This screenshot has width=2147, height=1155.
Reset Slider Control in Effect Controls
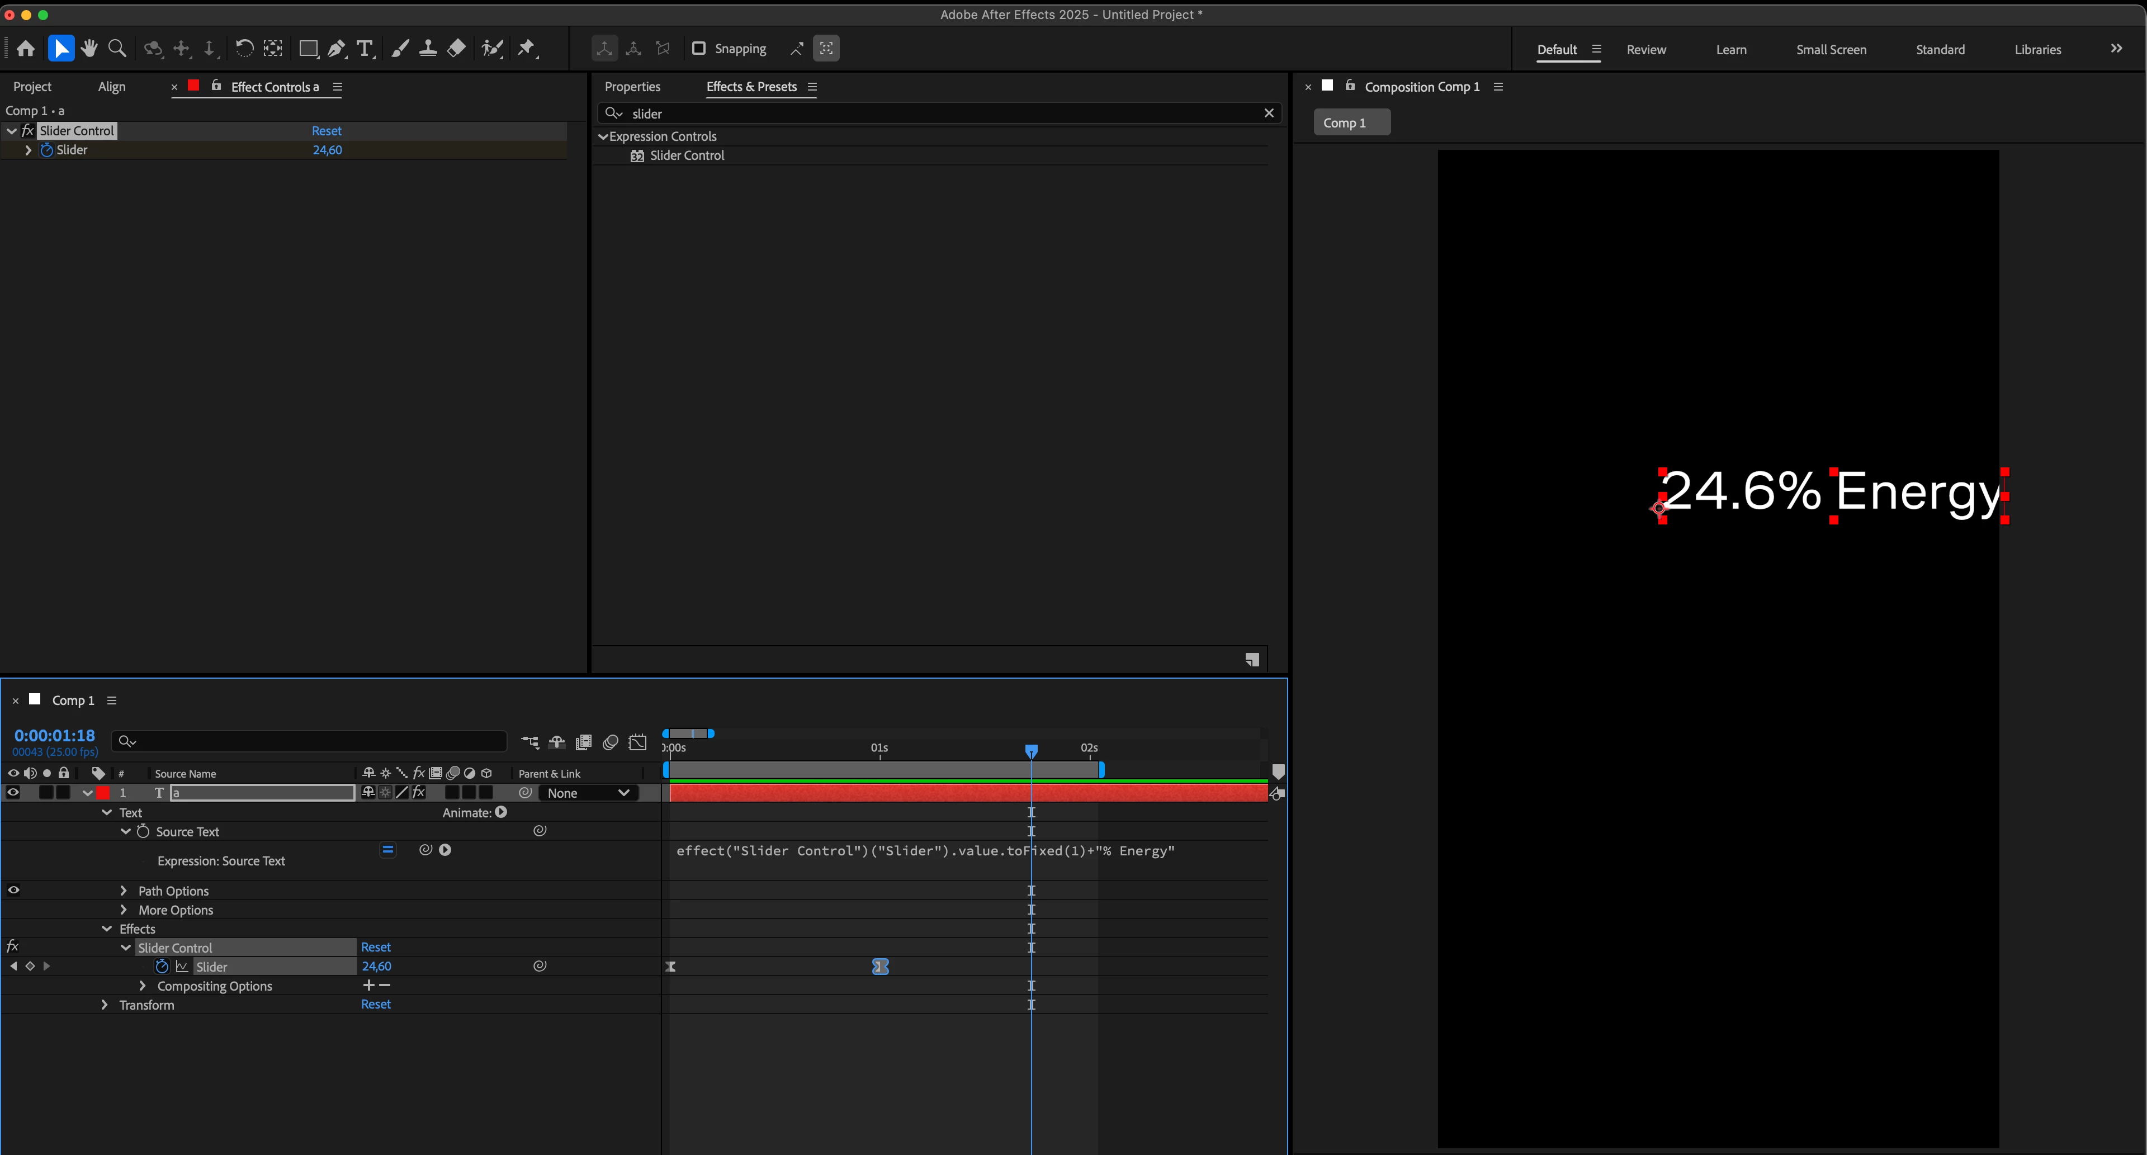coord(326,131)
